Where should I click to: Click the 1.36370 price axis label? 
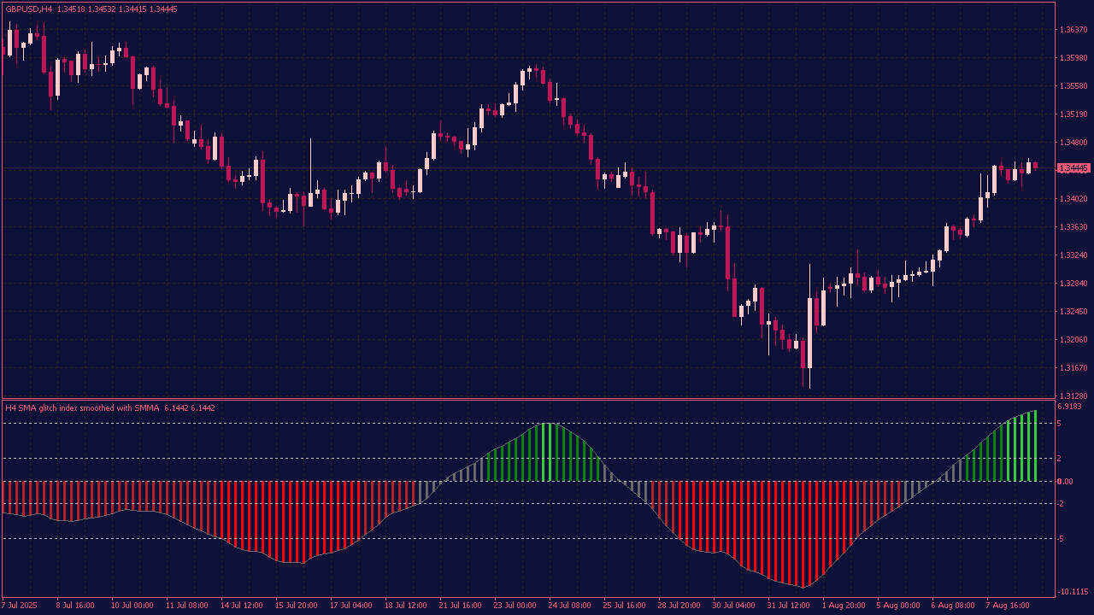click(x=1073, y=30)
